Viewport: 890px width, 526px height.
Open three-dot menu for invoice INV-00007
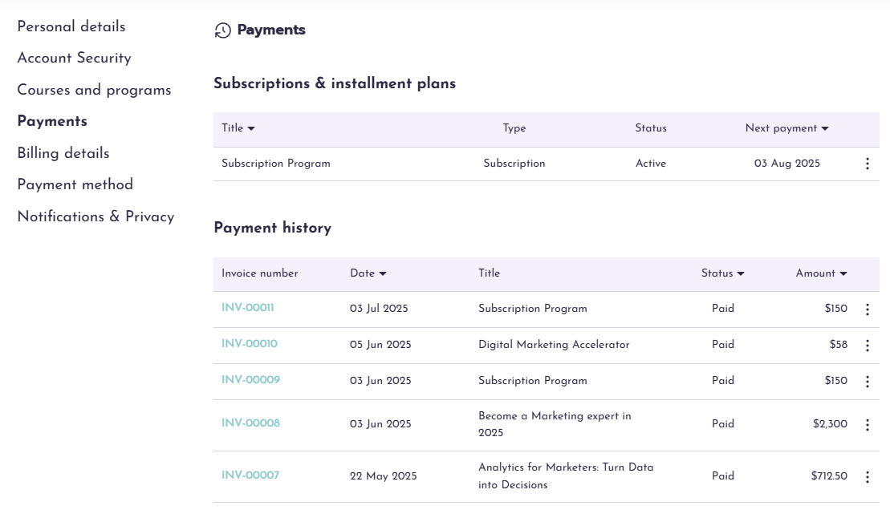coord(867,477)
